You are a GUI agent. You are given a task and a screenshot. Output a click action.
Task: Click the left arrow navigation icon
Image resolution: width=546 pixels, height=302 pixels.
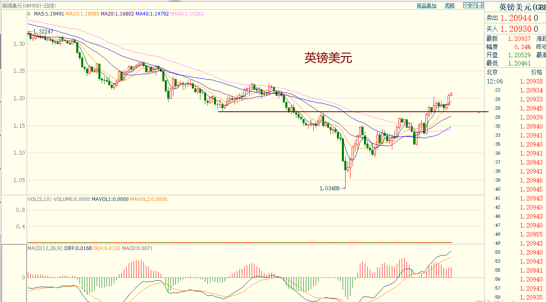click(466, 5)
